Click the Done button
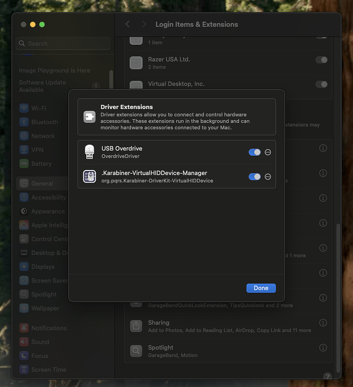This screenshot has height=387, width=353. point(261,288)
